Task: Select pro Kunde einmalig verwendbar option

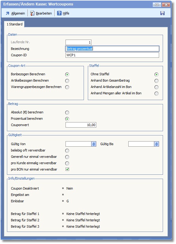Action: pyautogui.click(x=67, y=163)
